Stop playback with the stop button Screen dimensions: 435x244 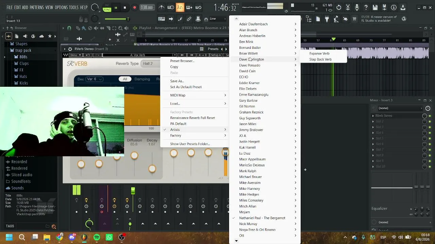click(125, 7)
